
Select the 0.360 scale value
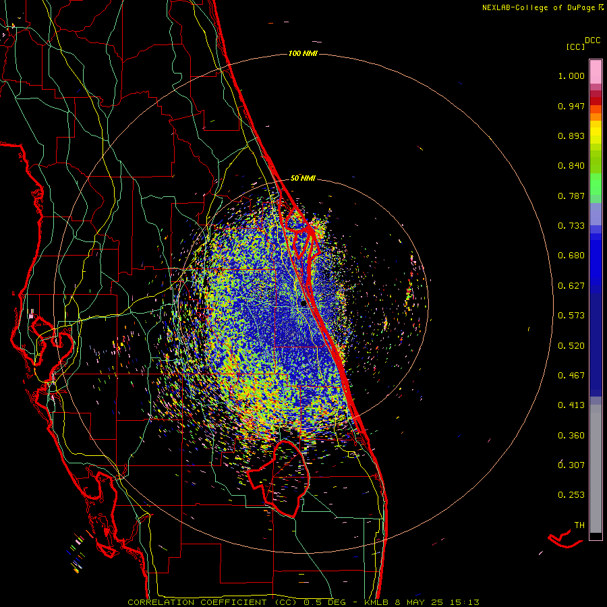click(x=571, y=436)
